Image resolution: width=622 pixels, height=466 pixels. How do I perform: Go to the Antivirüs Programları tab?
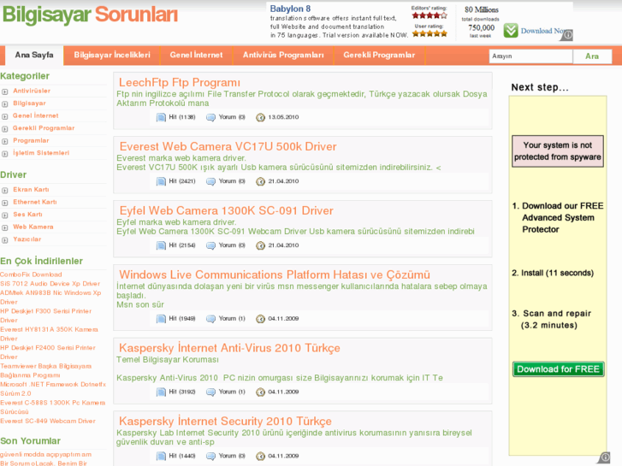[283, 55]
